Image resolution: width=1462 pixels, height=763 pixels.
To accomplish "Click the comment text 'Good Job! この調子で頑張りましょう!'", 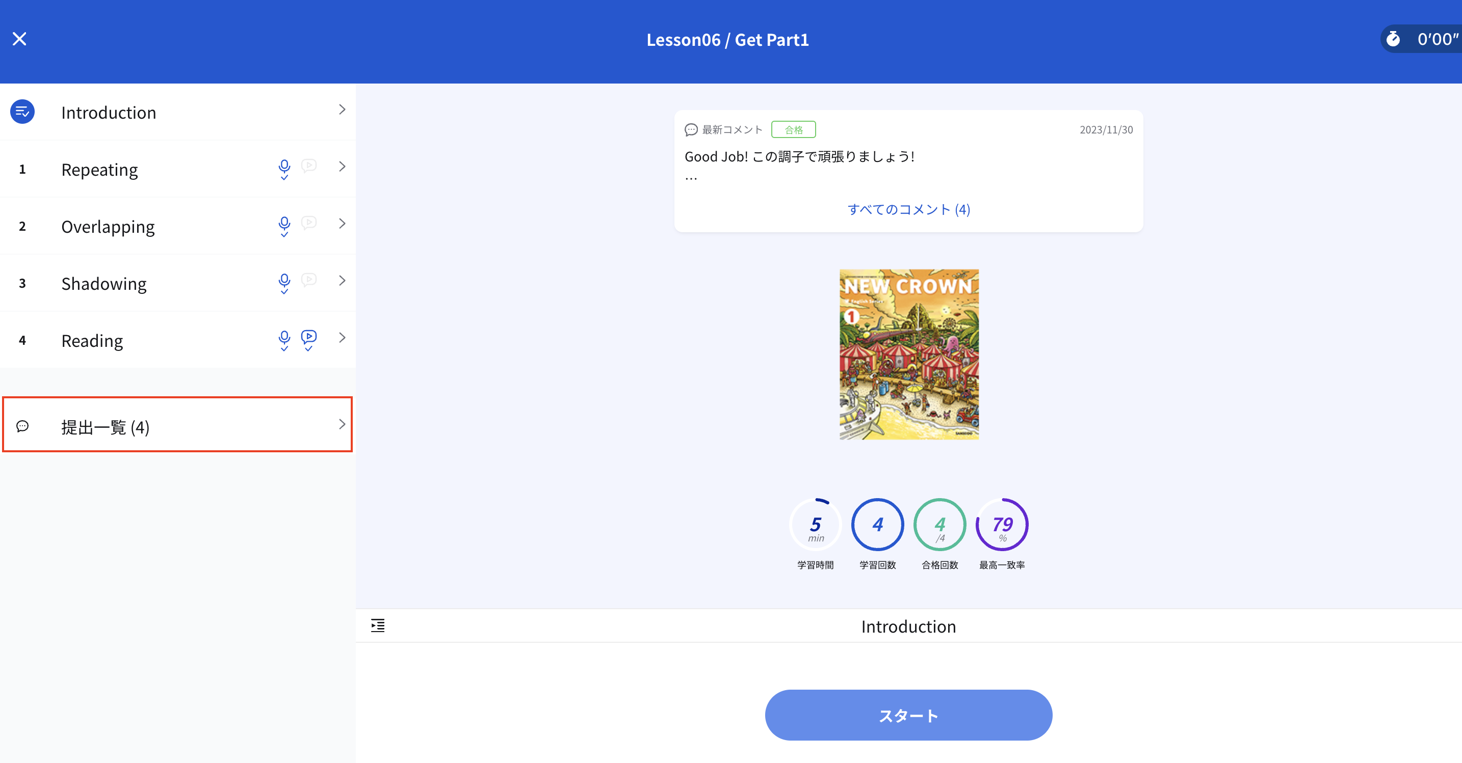I will click(799, 156).
